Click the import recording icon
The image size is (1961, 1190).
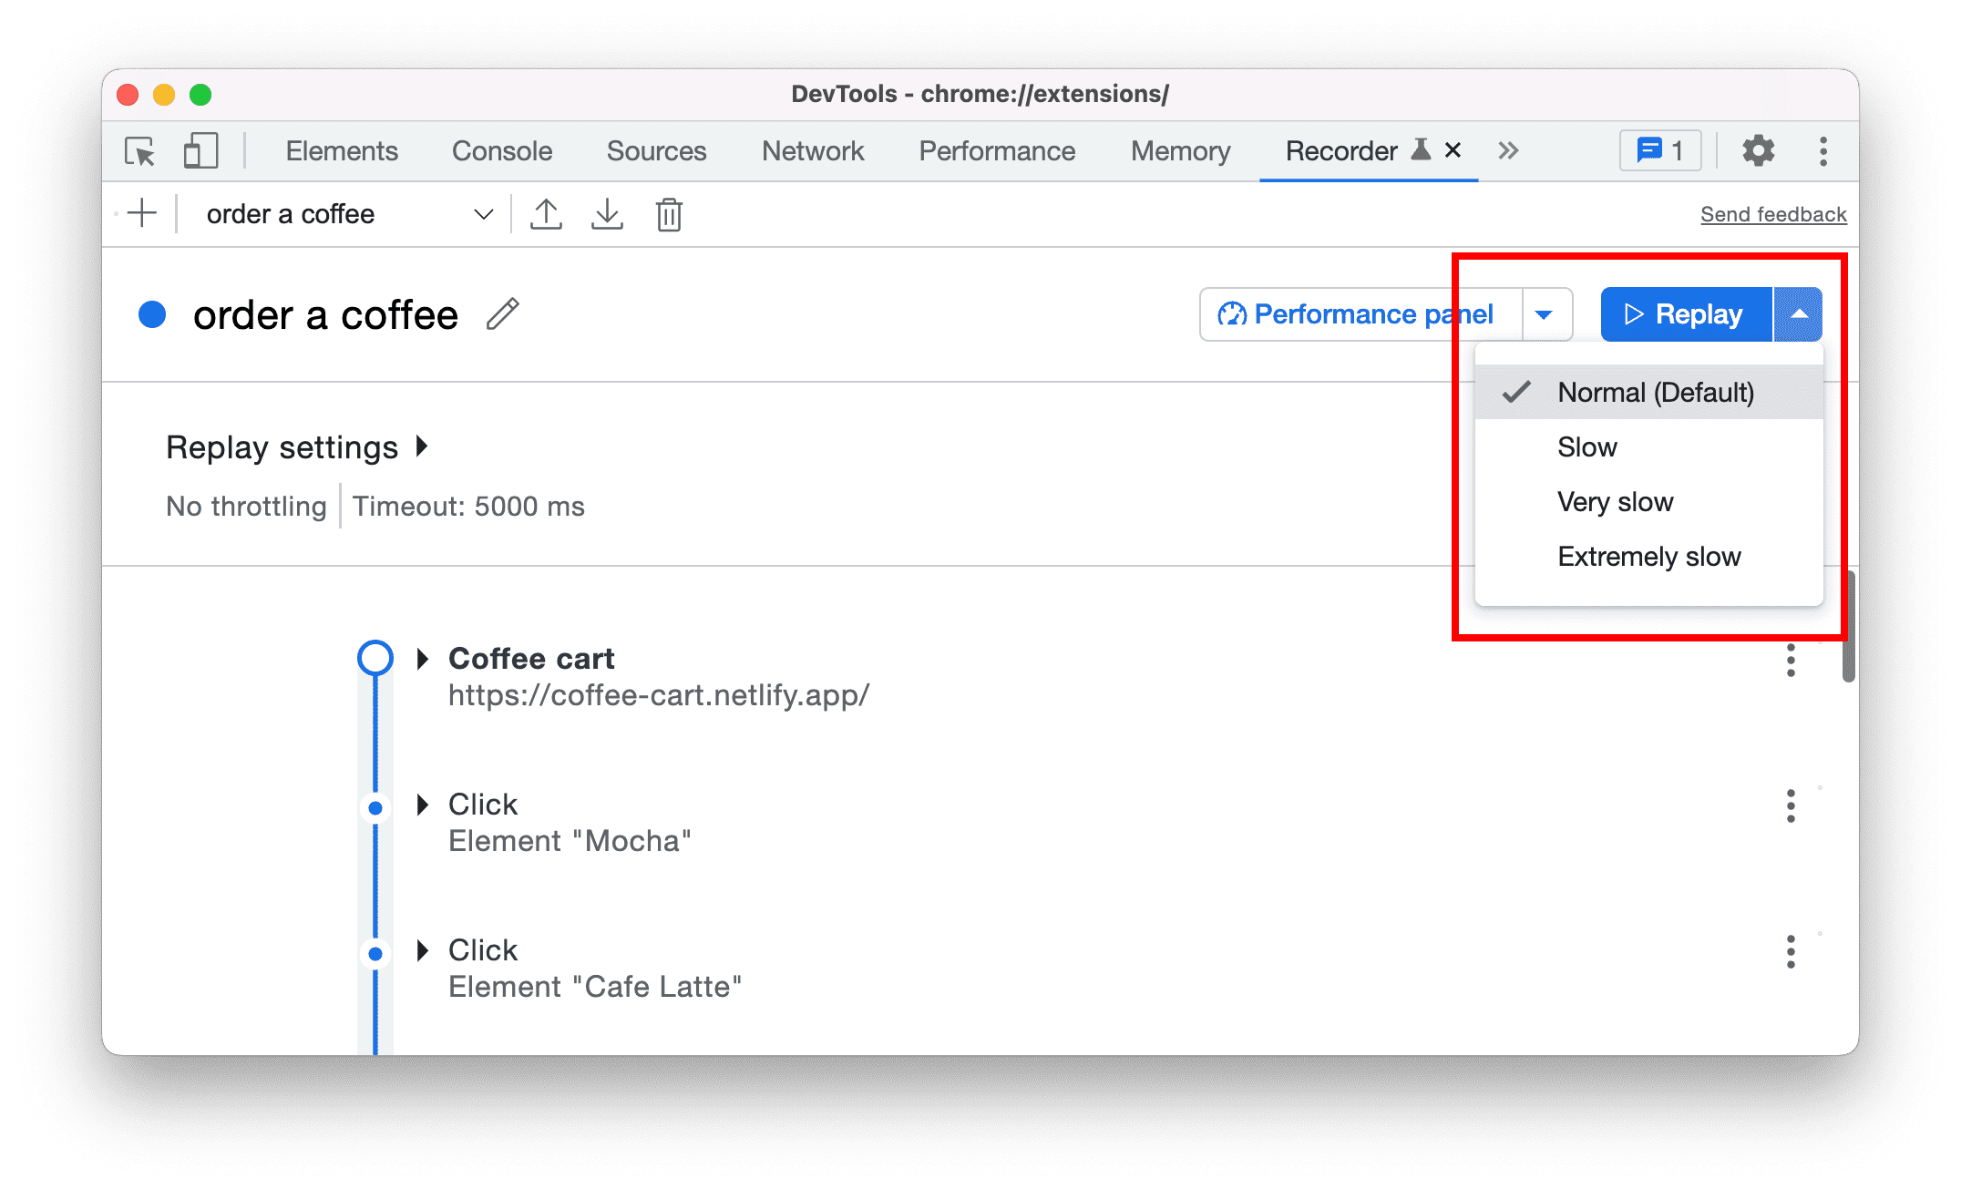[608, 214]
